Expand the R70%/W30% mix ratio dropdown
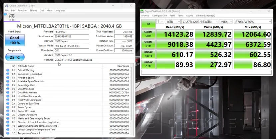The image size is (276, 139). pyautogui.click(x=253, y=22)
